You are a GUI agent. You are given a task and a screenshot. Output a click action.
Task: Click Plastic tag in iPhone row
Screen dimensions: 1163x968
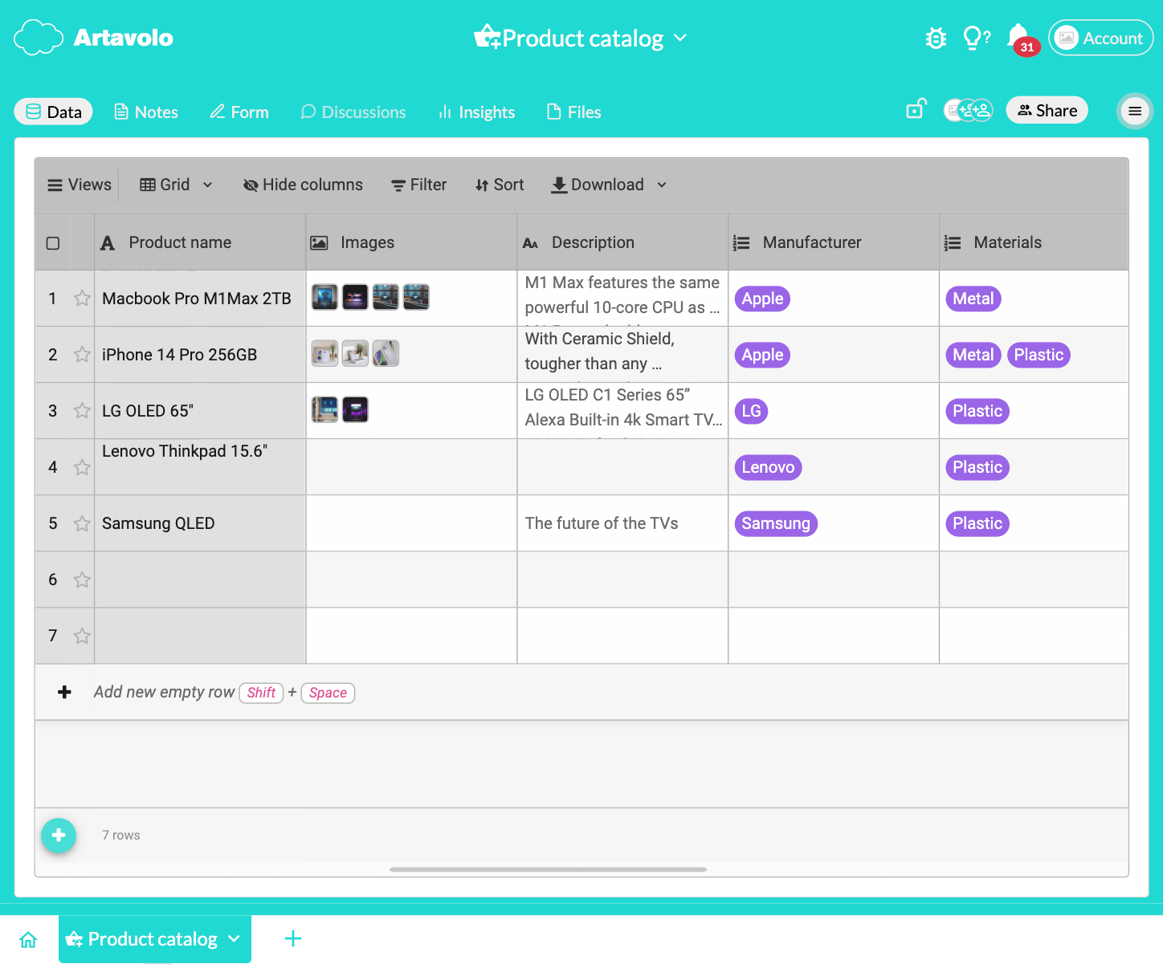point(1039,355)
